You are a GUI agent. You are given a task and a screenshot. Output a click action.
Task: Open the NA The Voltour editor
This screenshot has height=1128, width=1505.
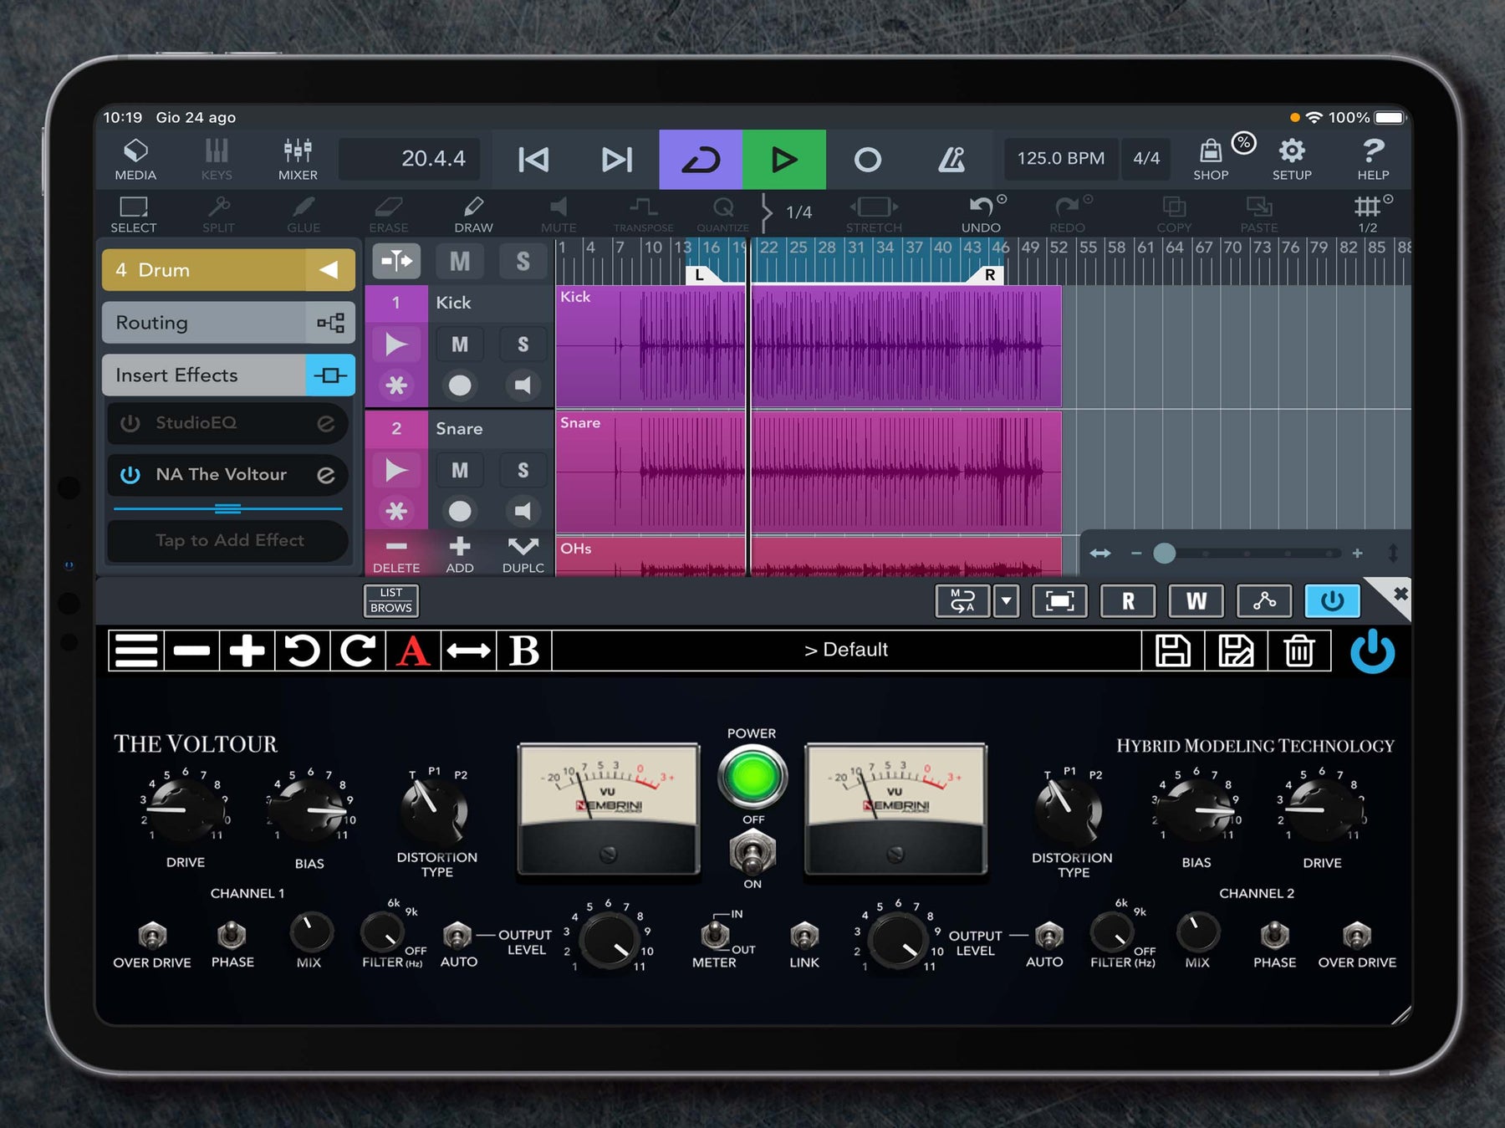(x=325, y=475)
